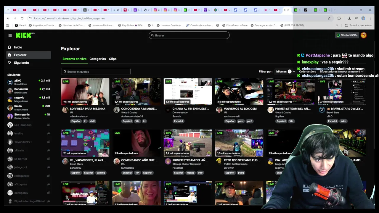
Task: Reload the page in Chrome
Action: 22,18
